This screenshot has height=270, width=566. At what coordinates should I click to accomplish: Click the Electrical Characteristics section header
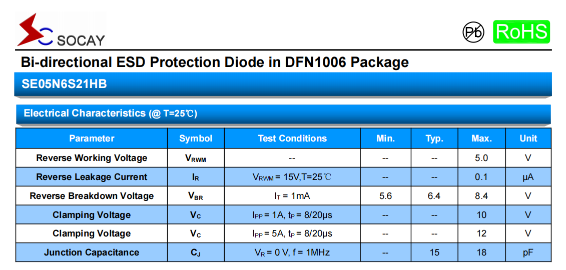point(111,113)
